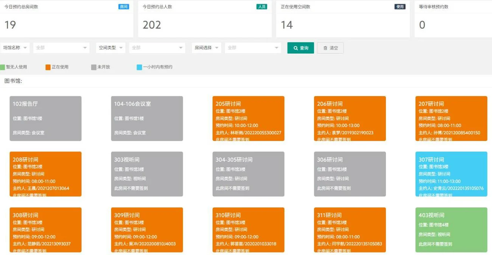Select the 205研讨间 room card
Viewport: 492px width, 255px height.
248,118
